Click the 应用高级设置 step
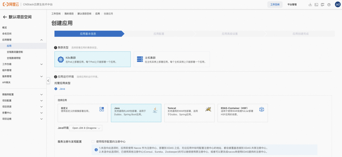The image size is (342, 157). pyautogui.click(x=230, y=34)
